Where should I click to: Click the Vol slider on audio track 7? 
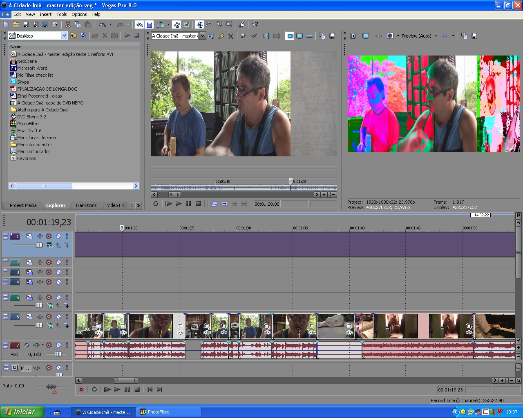(x=58, y=354)
